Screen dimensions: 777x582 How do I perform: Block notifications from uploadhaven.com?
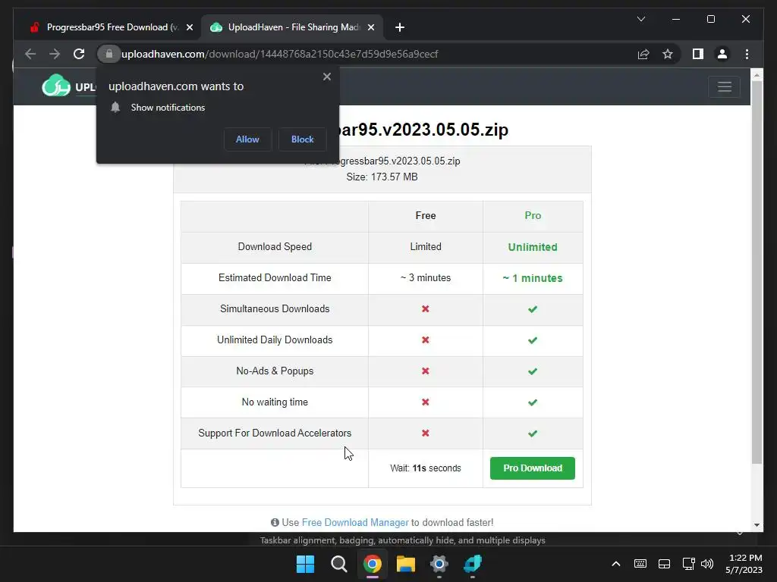pos(302,139)
